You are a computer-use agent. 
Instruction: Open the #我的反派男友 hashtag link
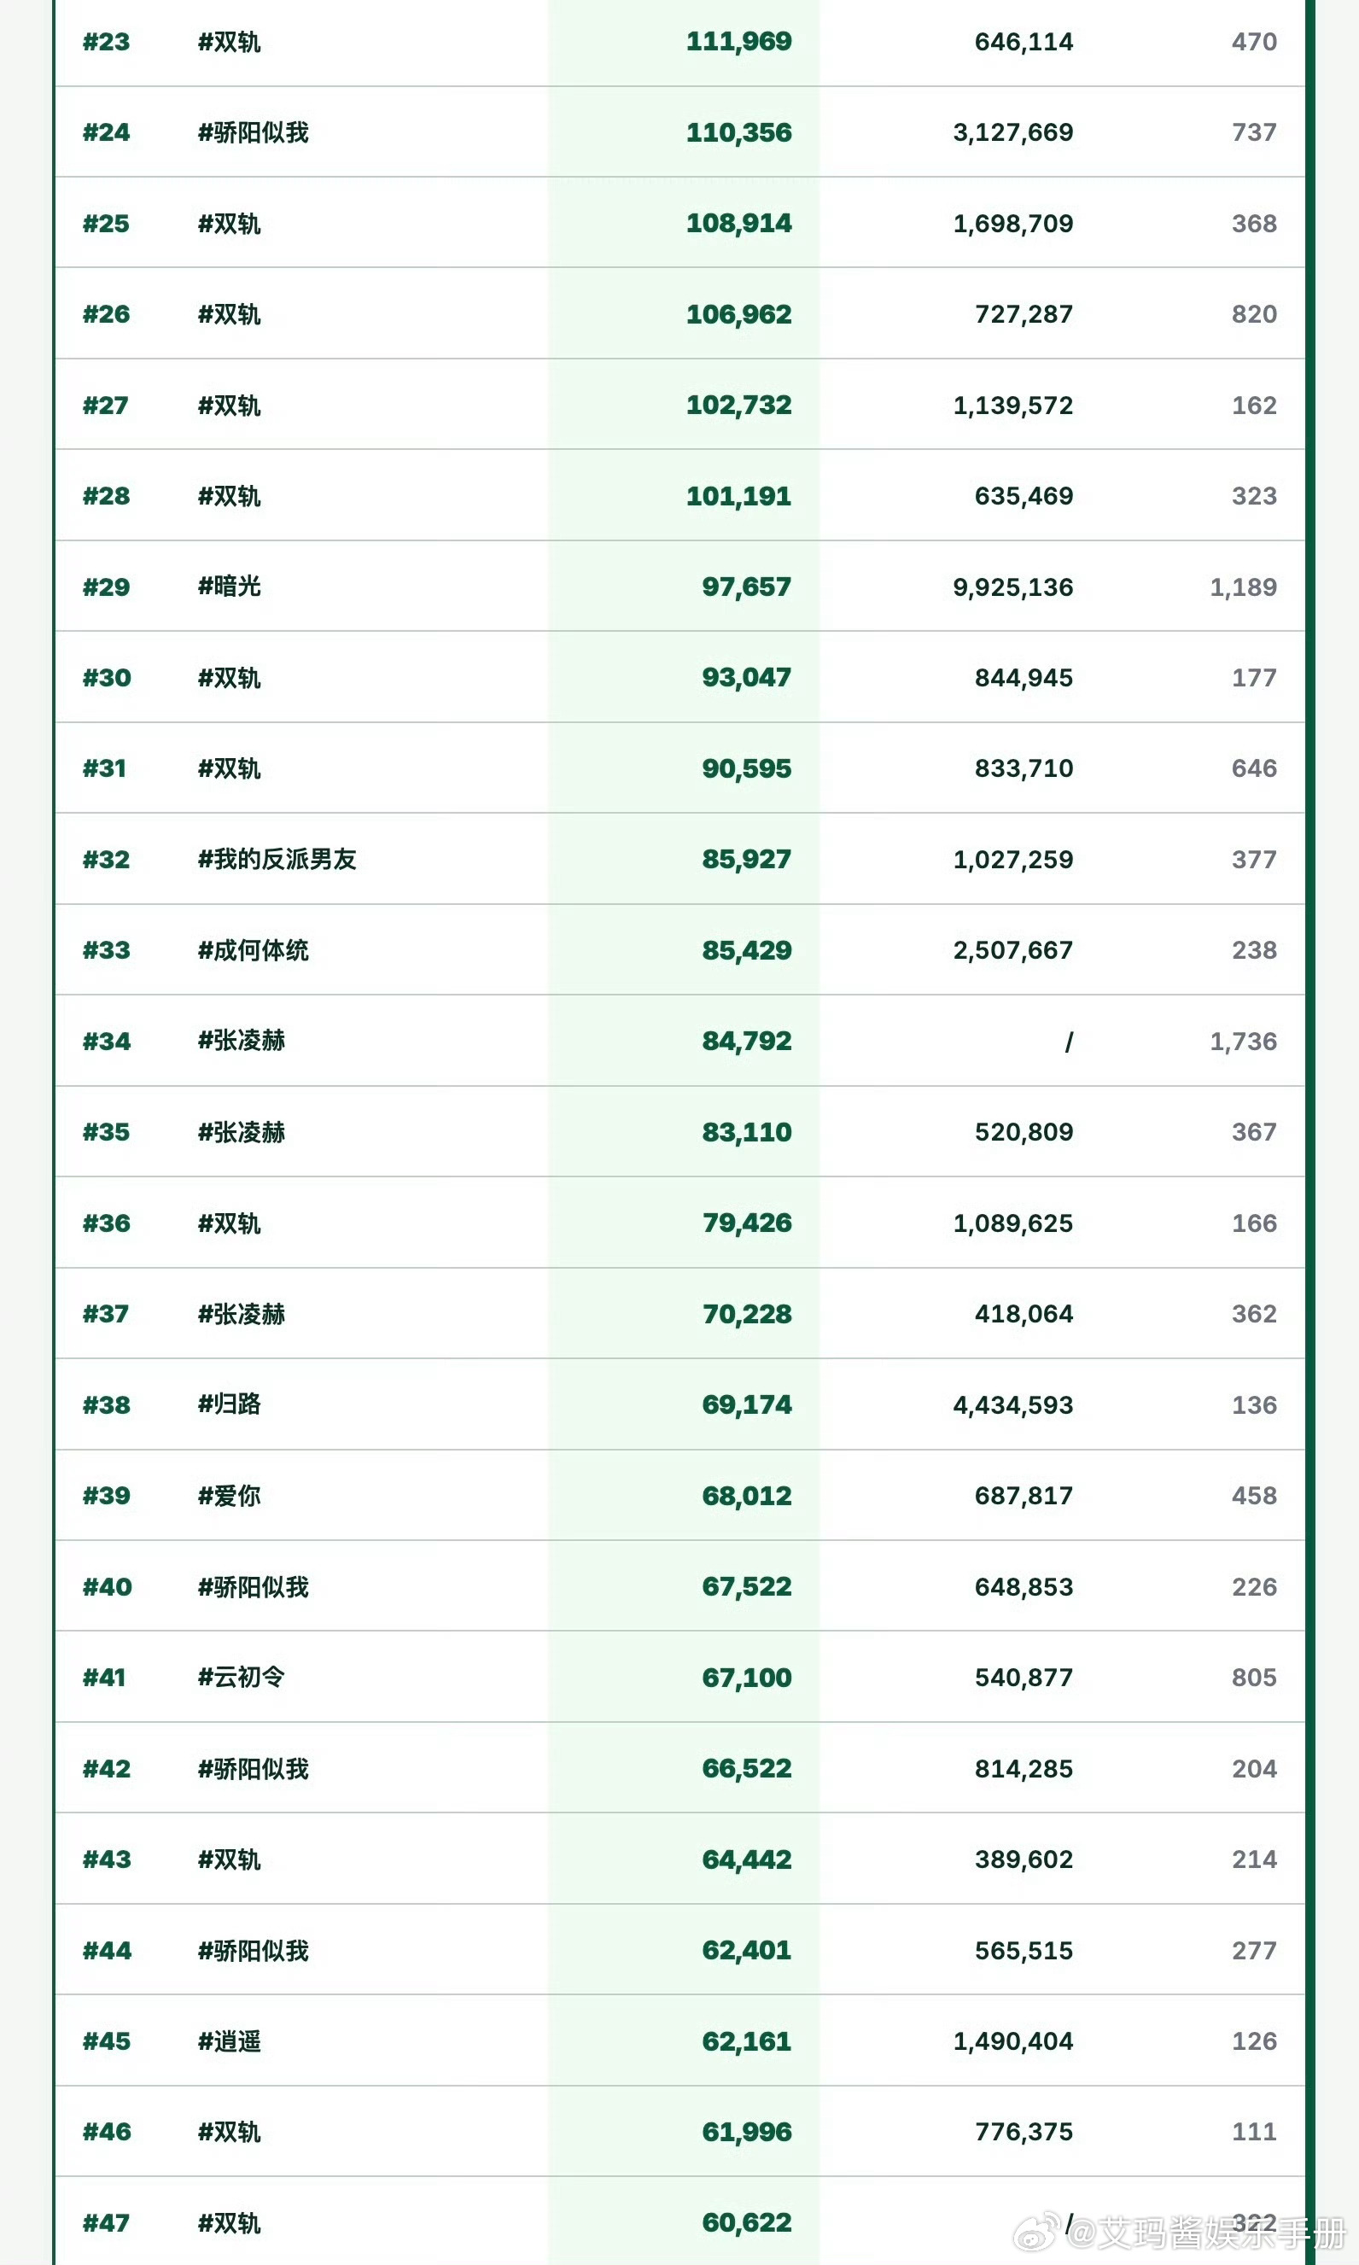click(277, 859)
